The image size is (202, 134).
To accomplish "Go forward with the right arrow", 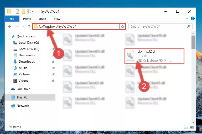I will coord(17,27).
